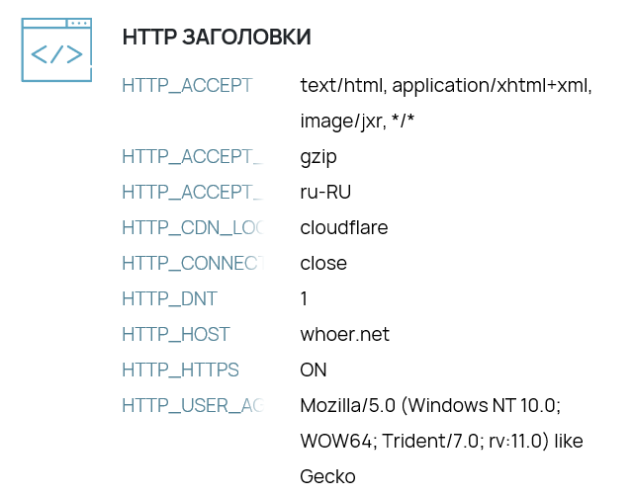The width and height of the screenshot is (633, 495).
Task: Select the DNT value 1
Action: click(x=305, y=298)
